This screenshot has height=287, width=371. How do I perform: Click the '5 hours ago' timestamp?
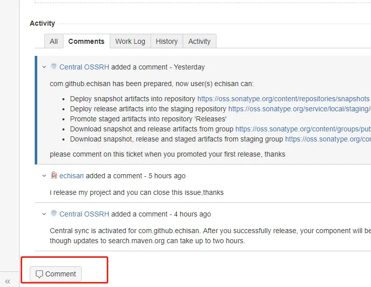point(167,176)
